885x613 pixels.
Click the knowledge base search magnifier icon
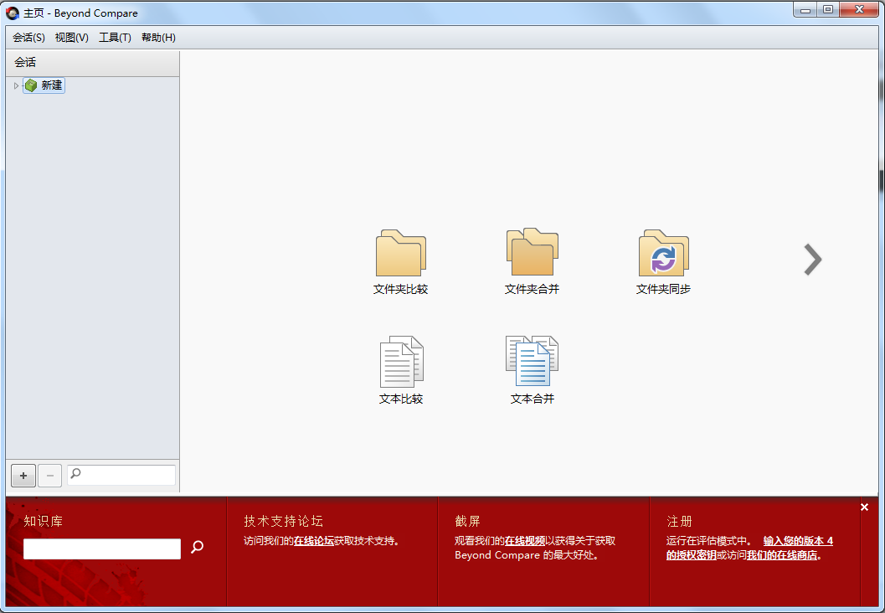tap(198, 549)
